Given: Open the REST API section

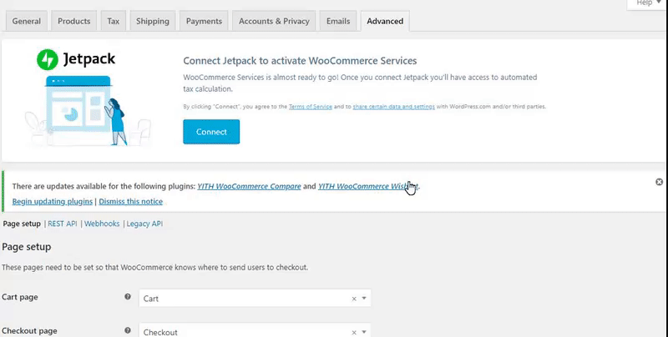Looking at the screenshot, I should [x=62, y=224].
